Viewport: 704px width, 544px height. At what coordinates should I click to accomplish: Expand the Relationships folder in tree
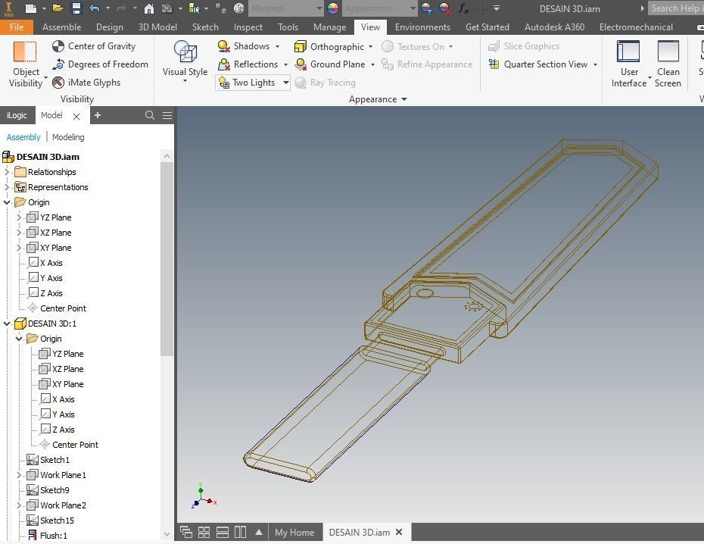[7, 172]
